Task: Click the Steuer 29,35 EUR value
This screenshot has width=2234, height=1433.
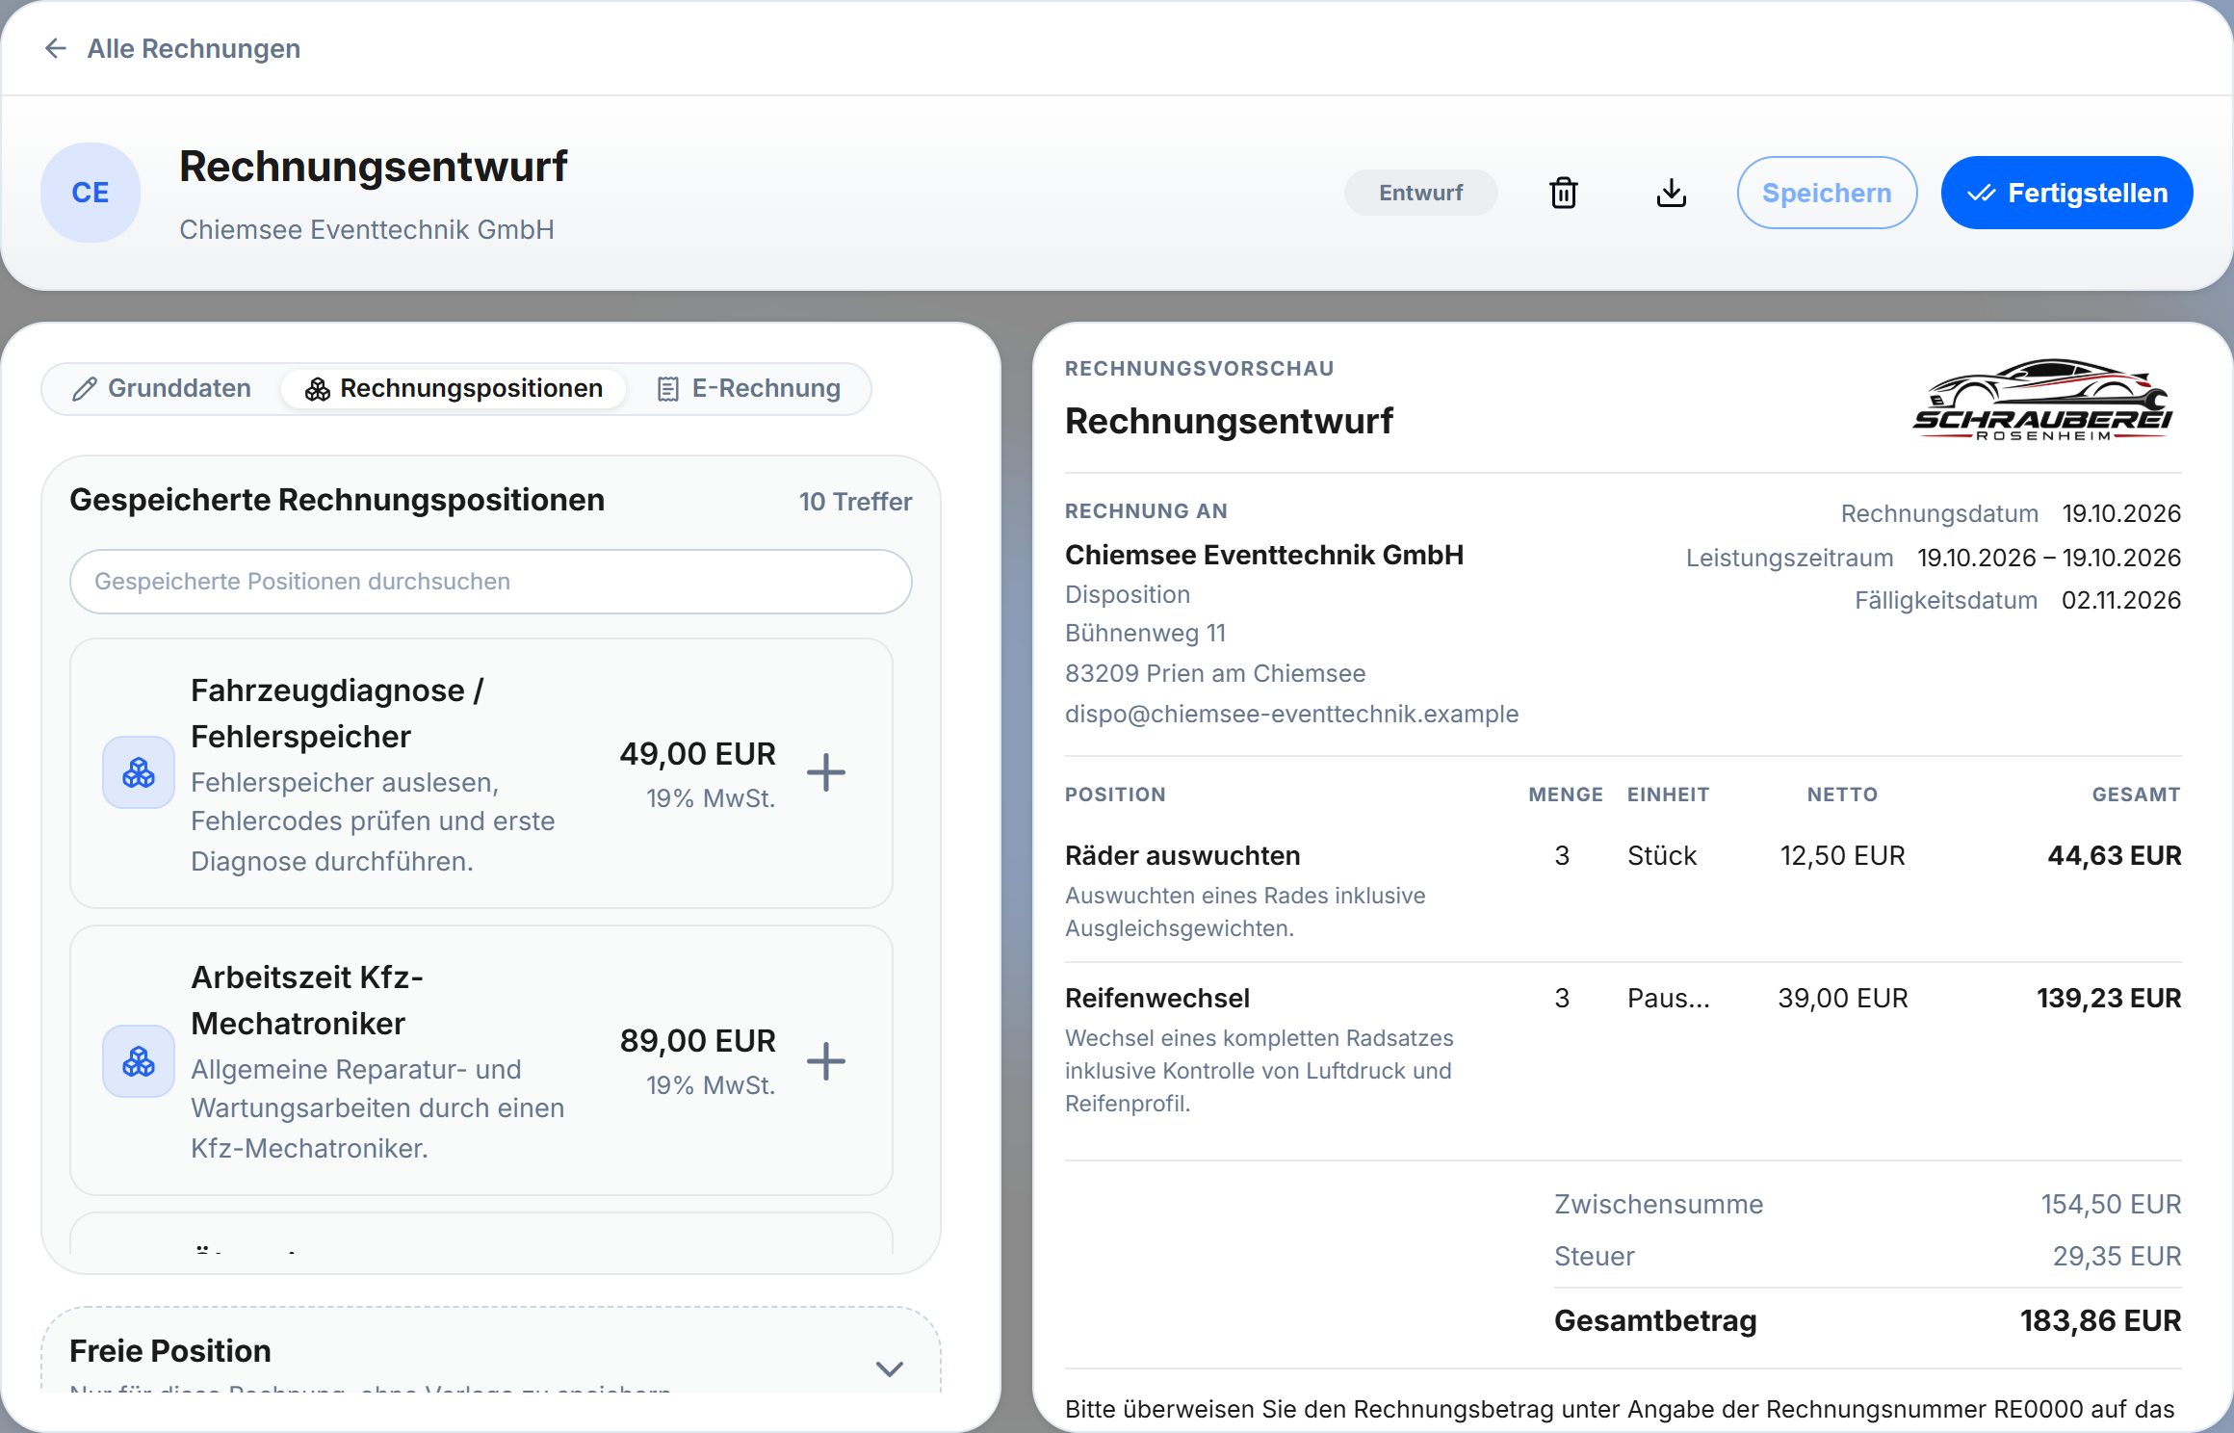Action: 2117,1257
